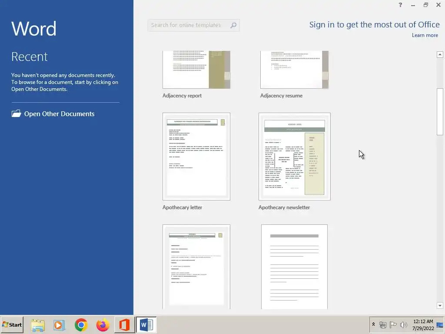Choose the Apothecary newsletter template thumbnail
Image resolution: width=445 pixels, height=334 pixels.
tap(295, 157)
